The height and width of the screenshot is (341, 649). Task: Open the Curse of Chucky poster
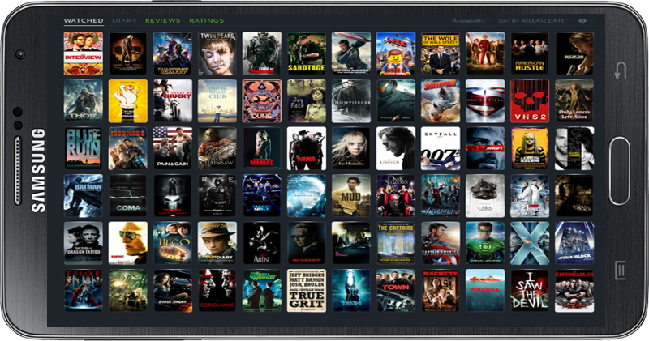173,101
